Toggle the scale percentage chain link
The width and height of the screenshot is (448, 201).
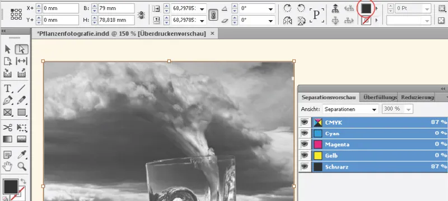[213, 15]
